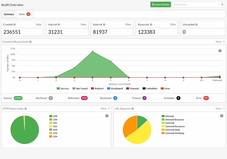227x159 pixels.
Task: Open HTTP Status Codes chart hamburger menu
Action: 107,116
